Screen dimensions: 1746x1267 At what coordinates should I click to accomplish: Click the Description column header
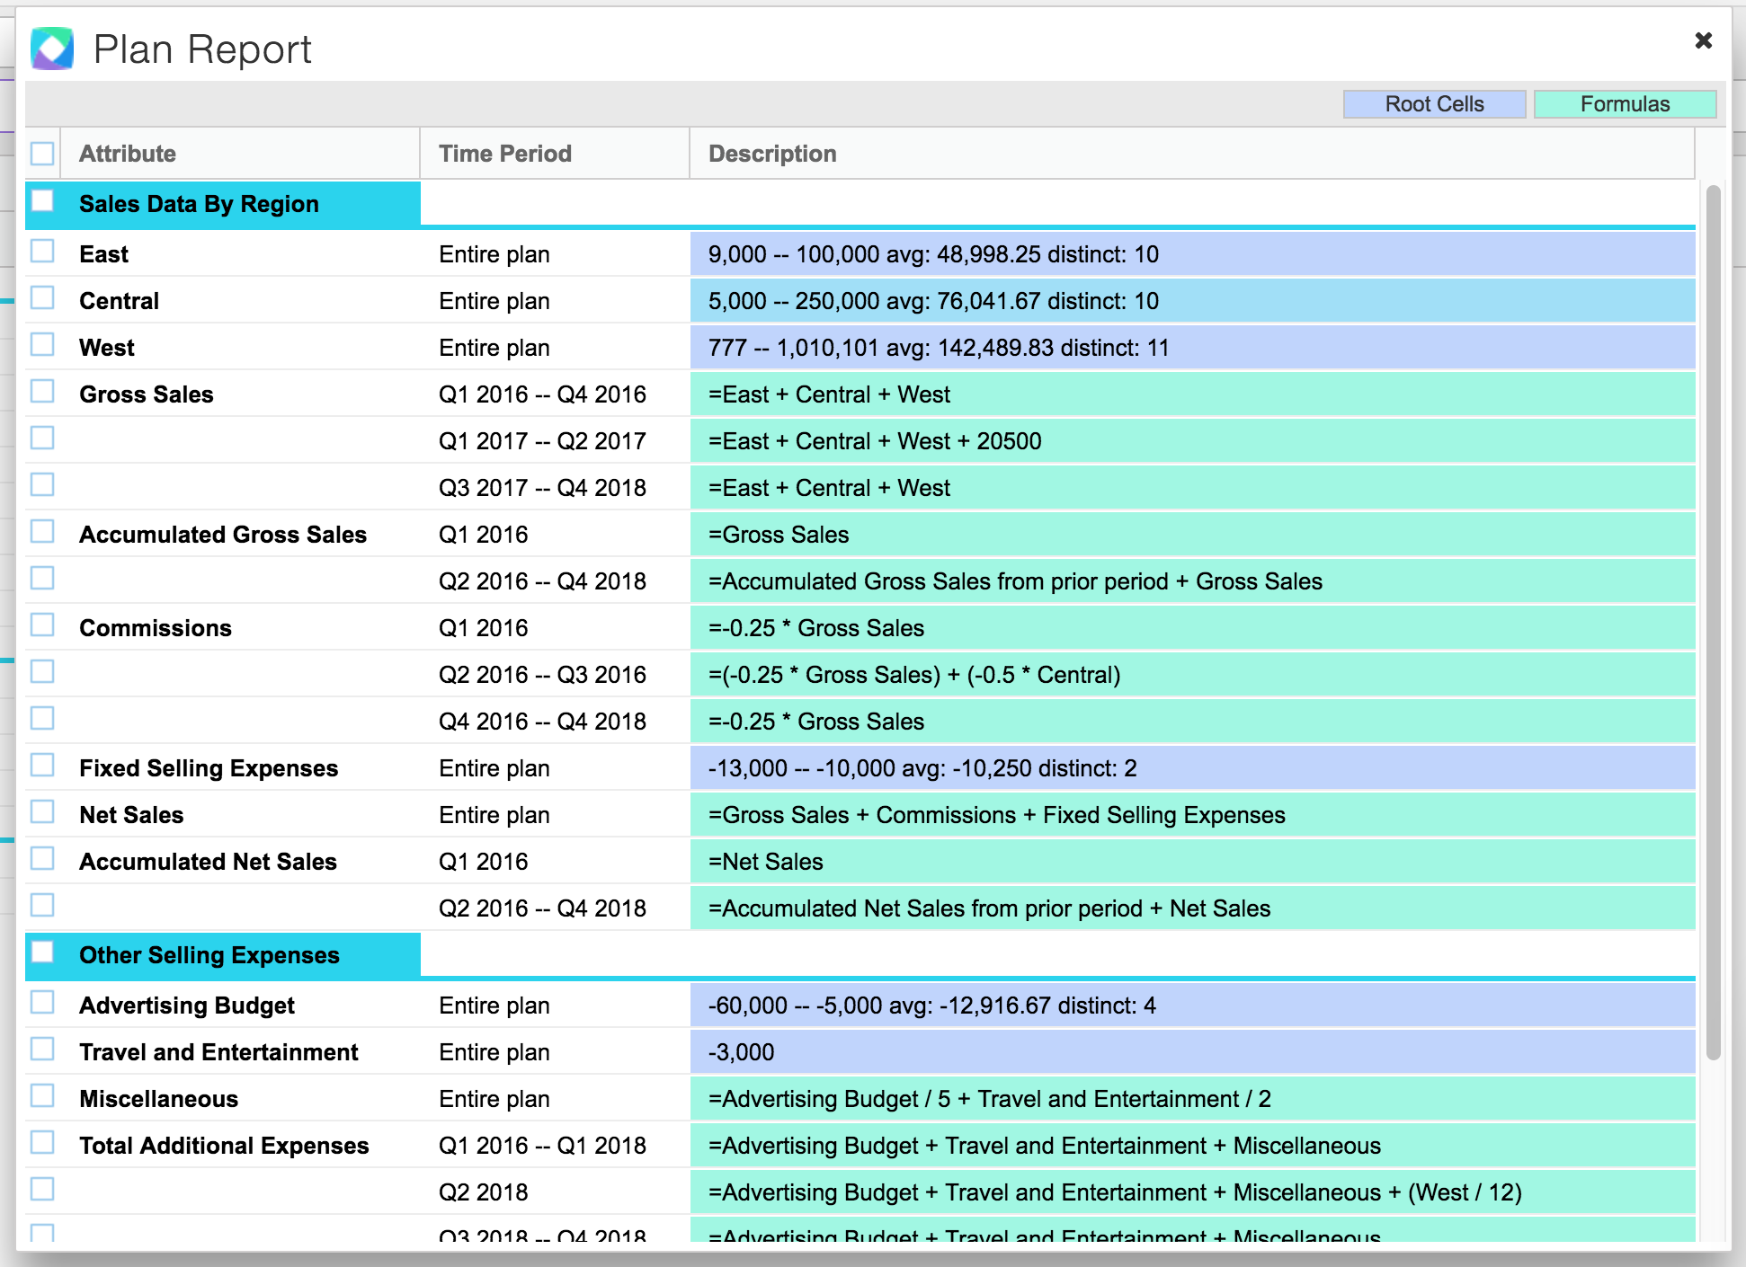pos(771,154)
